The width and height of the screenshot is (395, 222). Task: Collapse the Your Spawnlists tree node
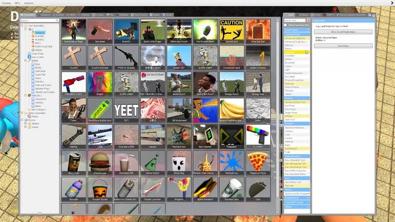click(x=22, y=25)
